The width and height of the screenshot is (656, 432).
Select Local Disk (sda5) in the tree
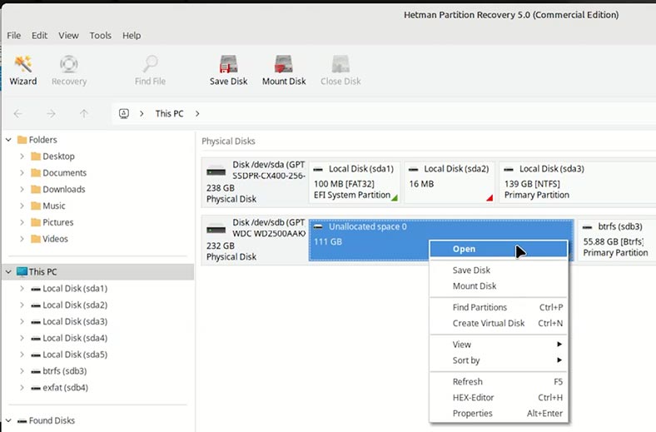75,355
